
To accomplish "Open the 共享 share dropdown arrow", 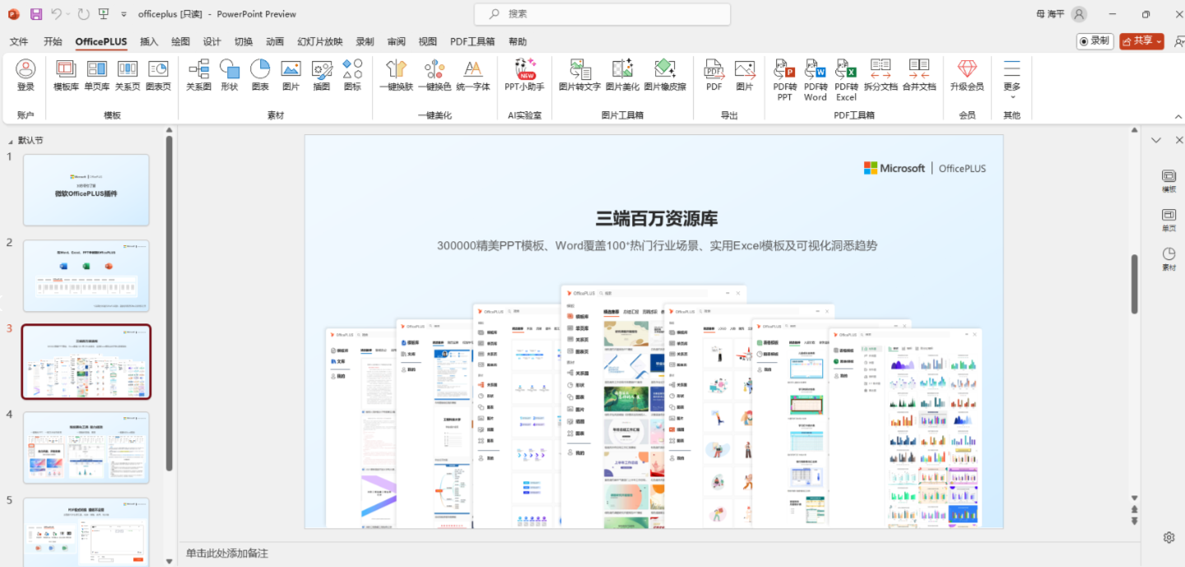I will pos(1159,41).
